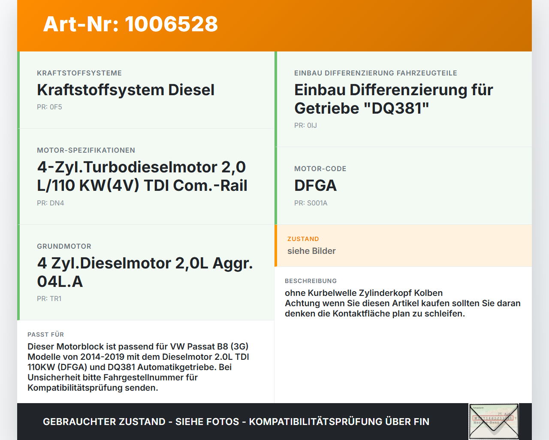Image resolution: width=549 pixels, height=440 pixels.
Task: Click the orange 'ZUSTAND' label
Action: click(x=303, y=239)
